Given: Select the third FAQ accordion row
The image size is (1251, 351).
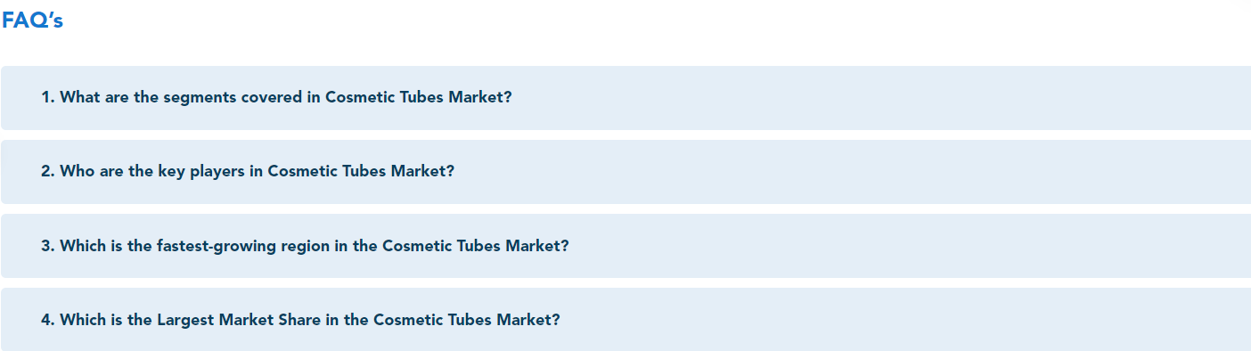Looking at the screenshot, I should click(625, 245).
